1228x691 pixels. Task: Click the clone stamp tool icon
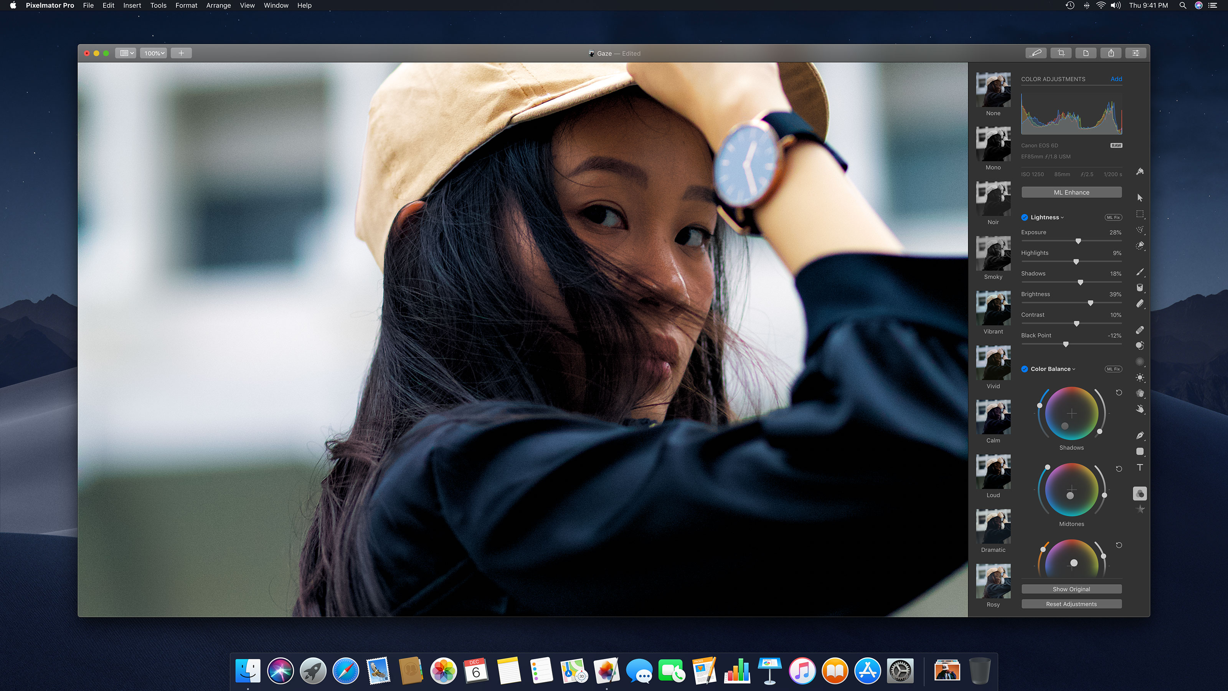tap(1139, 347)
